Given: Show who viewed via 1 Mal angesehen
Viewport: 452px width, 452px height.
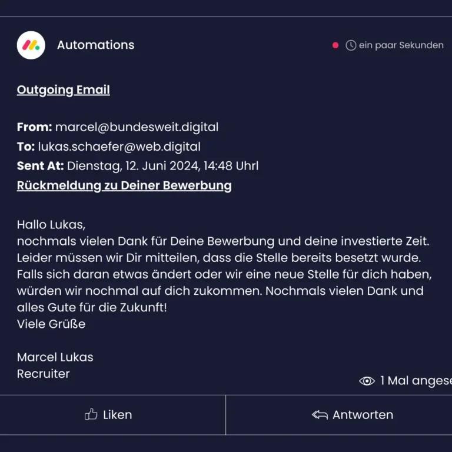Looking at the screenshot, I should click(416, 381).
